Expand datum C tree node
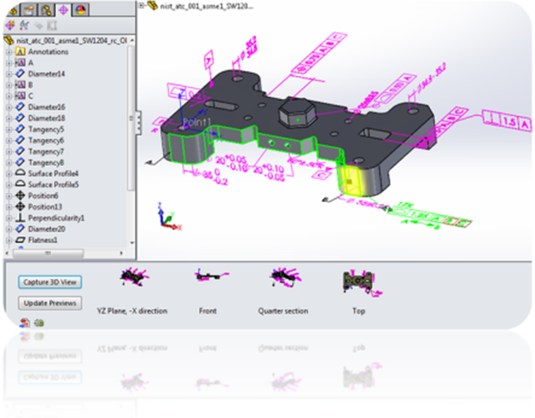 point(9,96)
